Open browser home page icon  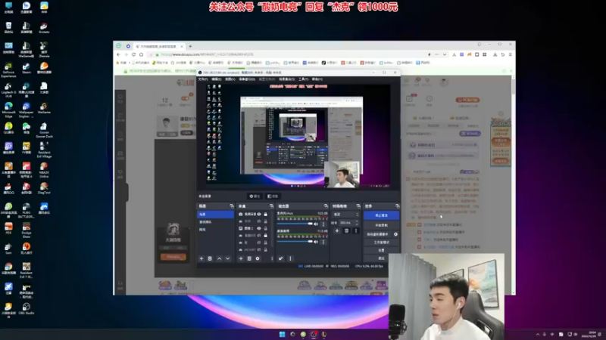142,54
